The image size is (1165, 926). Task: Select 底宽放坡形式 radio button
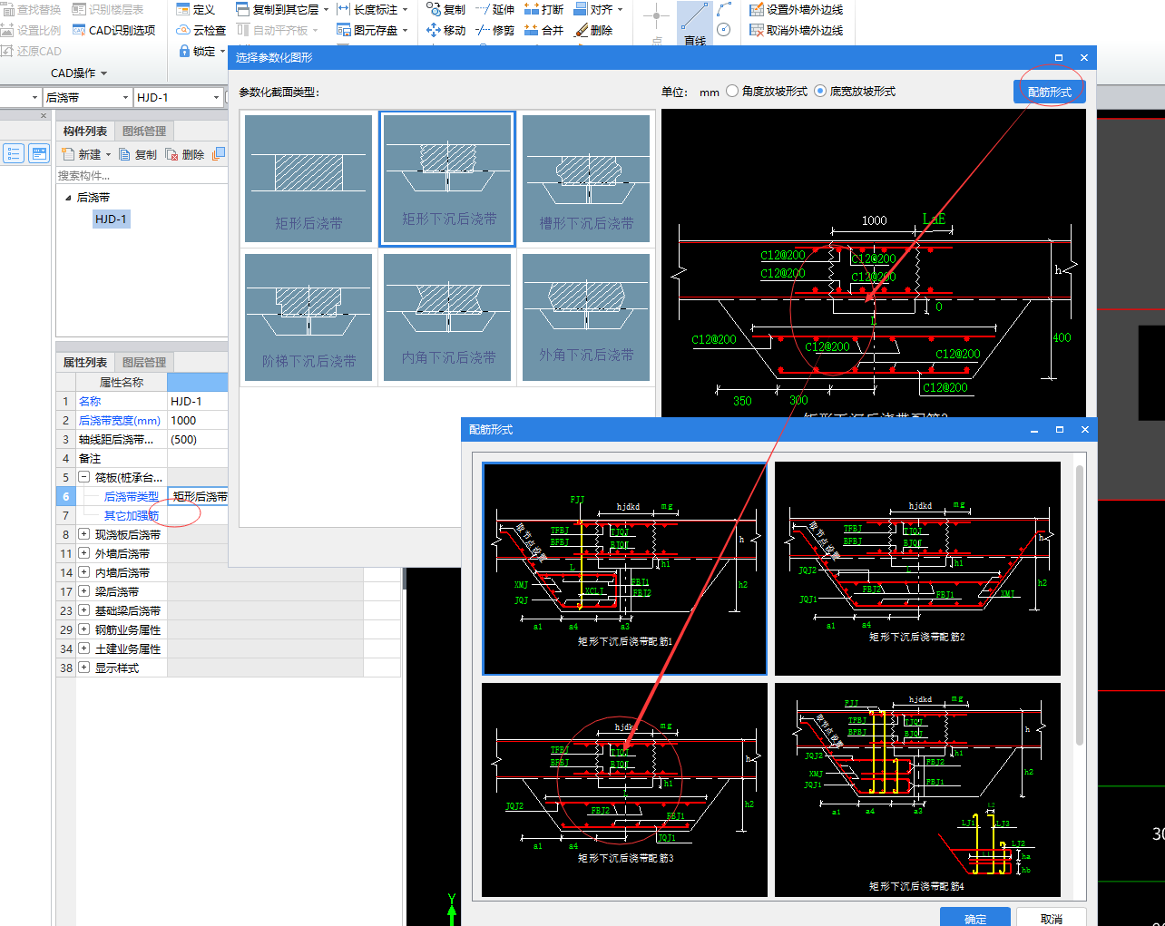coord(820,91)
